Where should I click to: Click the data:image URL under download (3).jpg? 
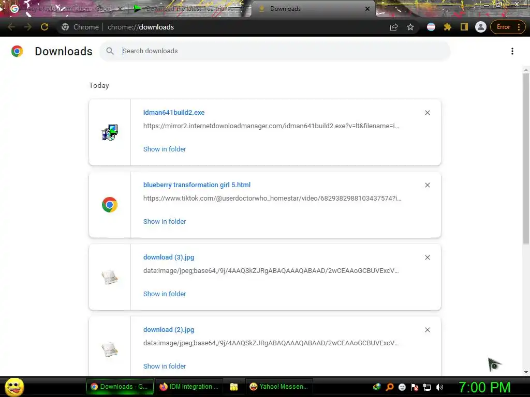(x=271, y=271)
